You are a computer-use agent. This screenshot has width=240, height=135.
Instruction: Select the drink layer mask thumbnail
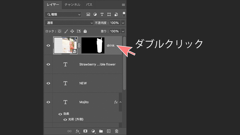pyautogui.click(x=93, y=45)
